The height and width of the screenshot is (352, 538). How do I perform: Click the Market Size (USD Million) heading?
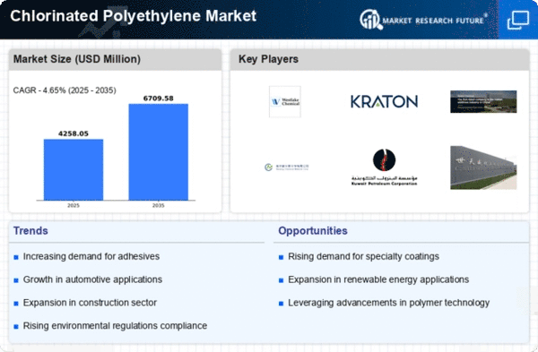click(x=77, y=59)
